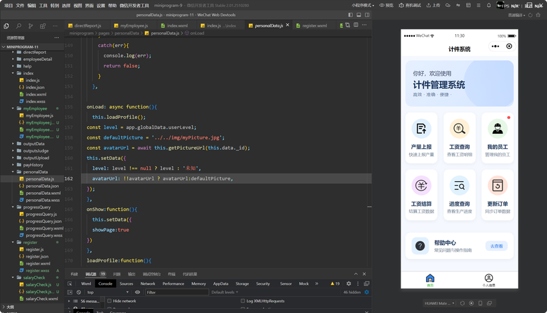The height and width of the screenshot is (313, 547).
Task: Collapse the myEmployee folder
Action: pos(13,109)
